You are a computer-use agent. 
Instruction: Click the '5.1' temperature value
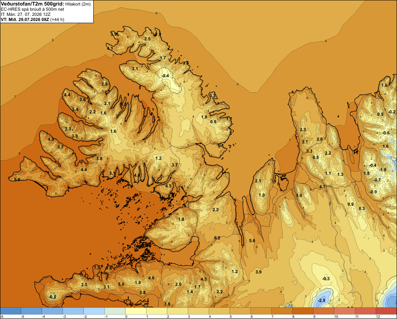112,173
